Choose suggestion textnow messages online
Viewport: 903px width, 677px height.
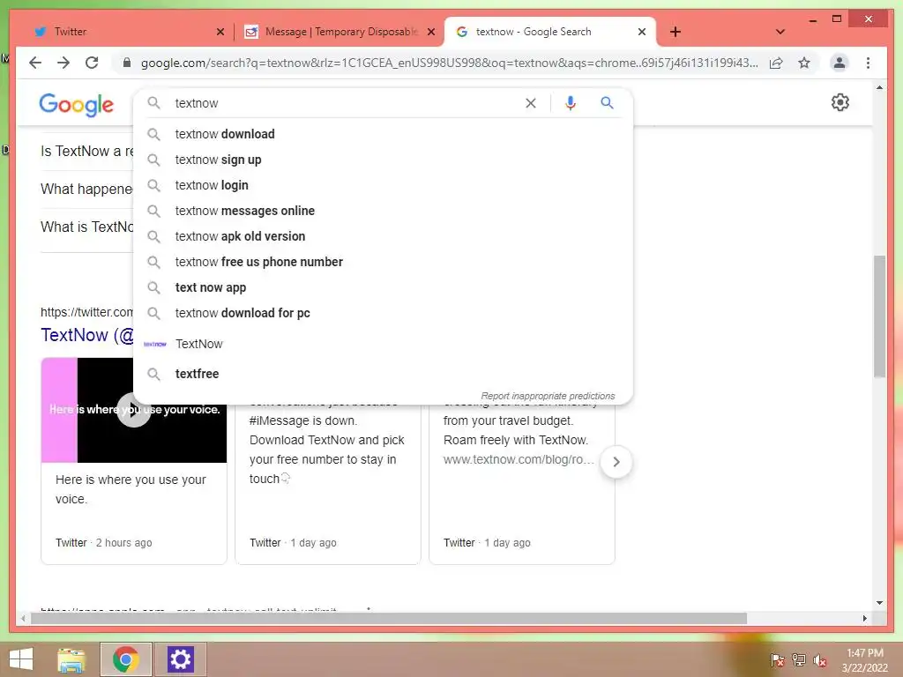point(383,211)
